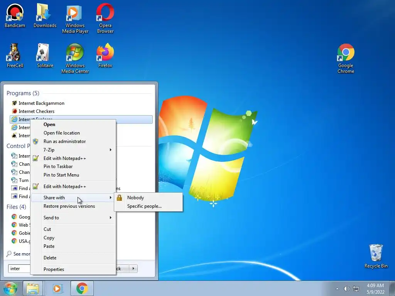The height and width of the screenshot is (296, 395).
Task: Open the Downloads folder shortcut
Action: coord(45,15)
